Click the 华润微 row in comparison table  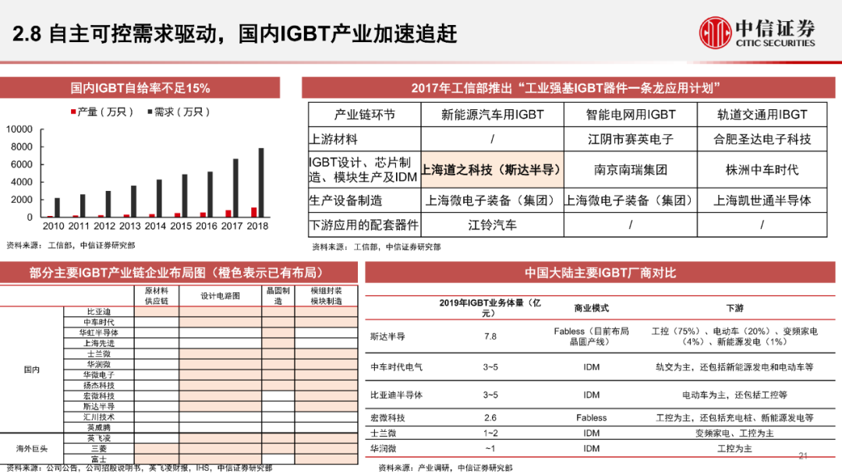point(600,449)
